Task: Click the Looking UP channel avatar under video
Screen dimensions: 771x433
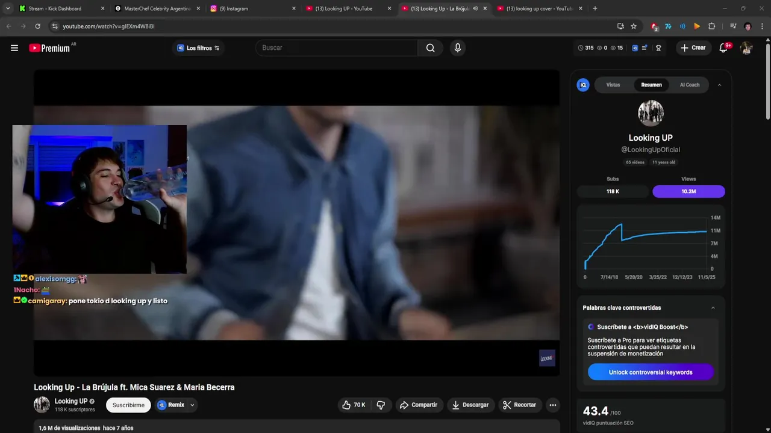Action: pos(42,405)
